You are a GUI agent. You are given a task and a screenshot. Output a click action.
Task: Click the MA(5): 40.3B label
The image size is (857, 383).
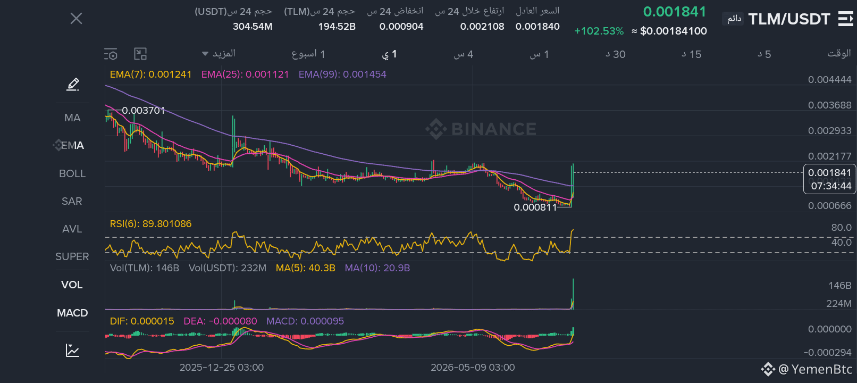306,268
